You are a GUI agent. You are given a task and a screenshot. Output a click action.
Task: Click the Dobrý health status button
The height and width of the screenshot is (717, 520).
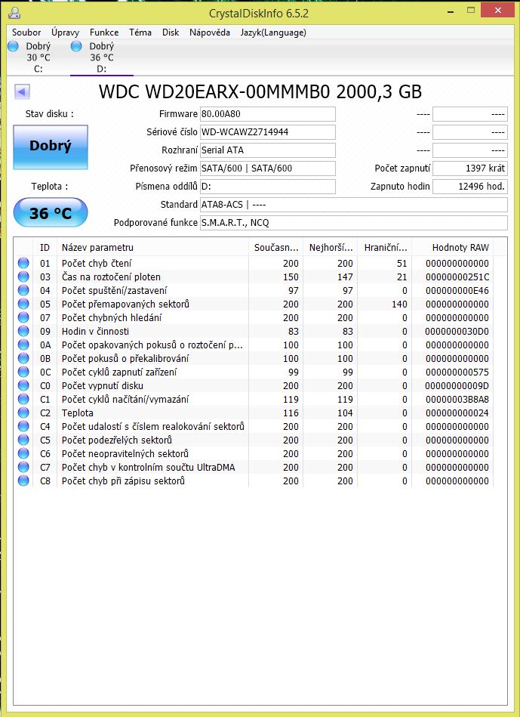(x=51, y=147)
